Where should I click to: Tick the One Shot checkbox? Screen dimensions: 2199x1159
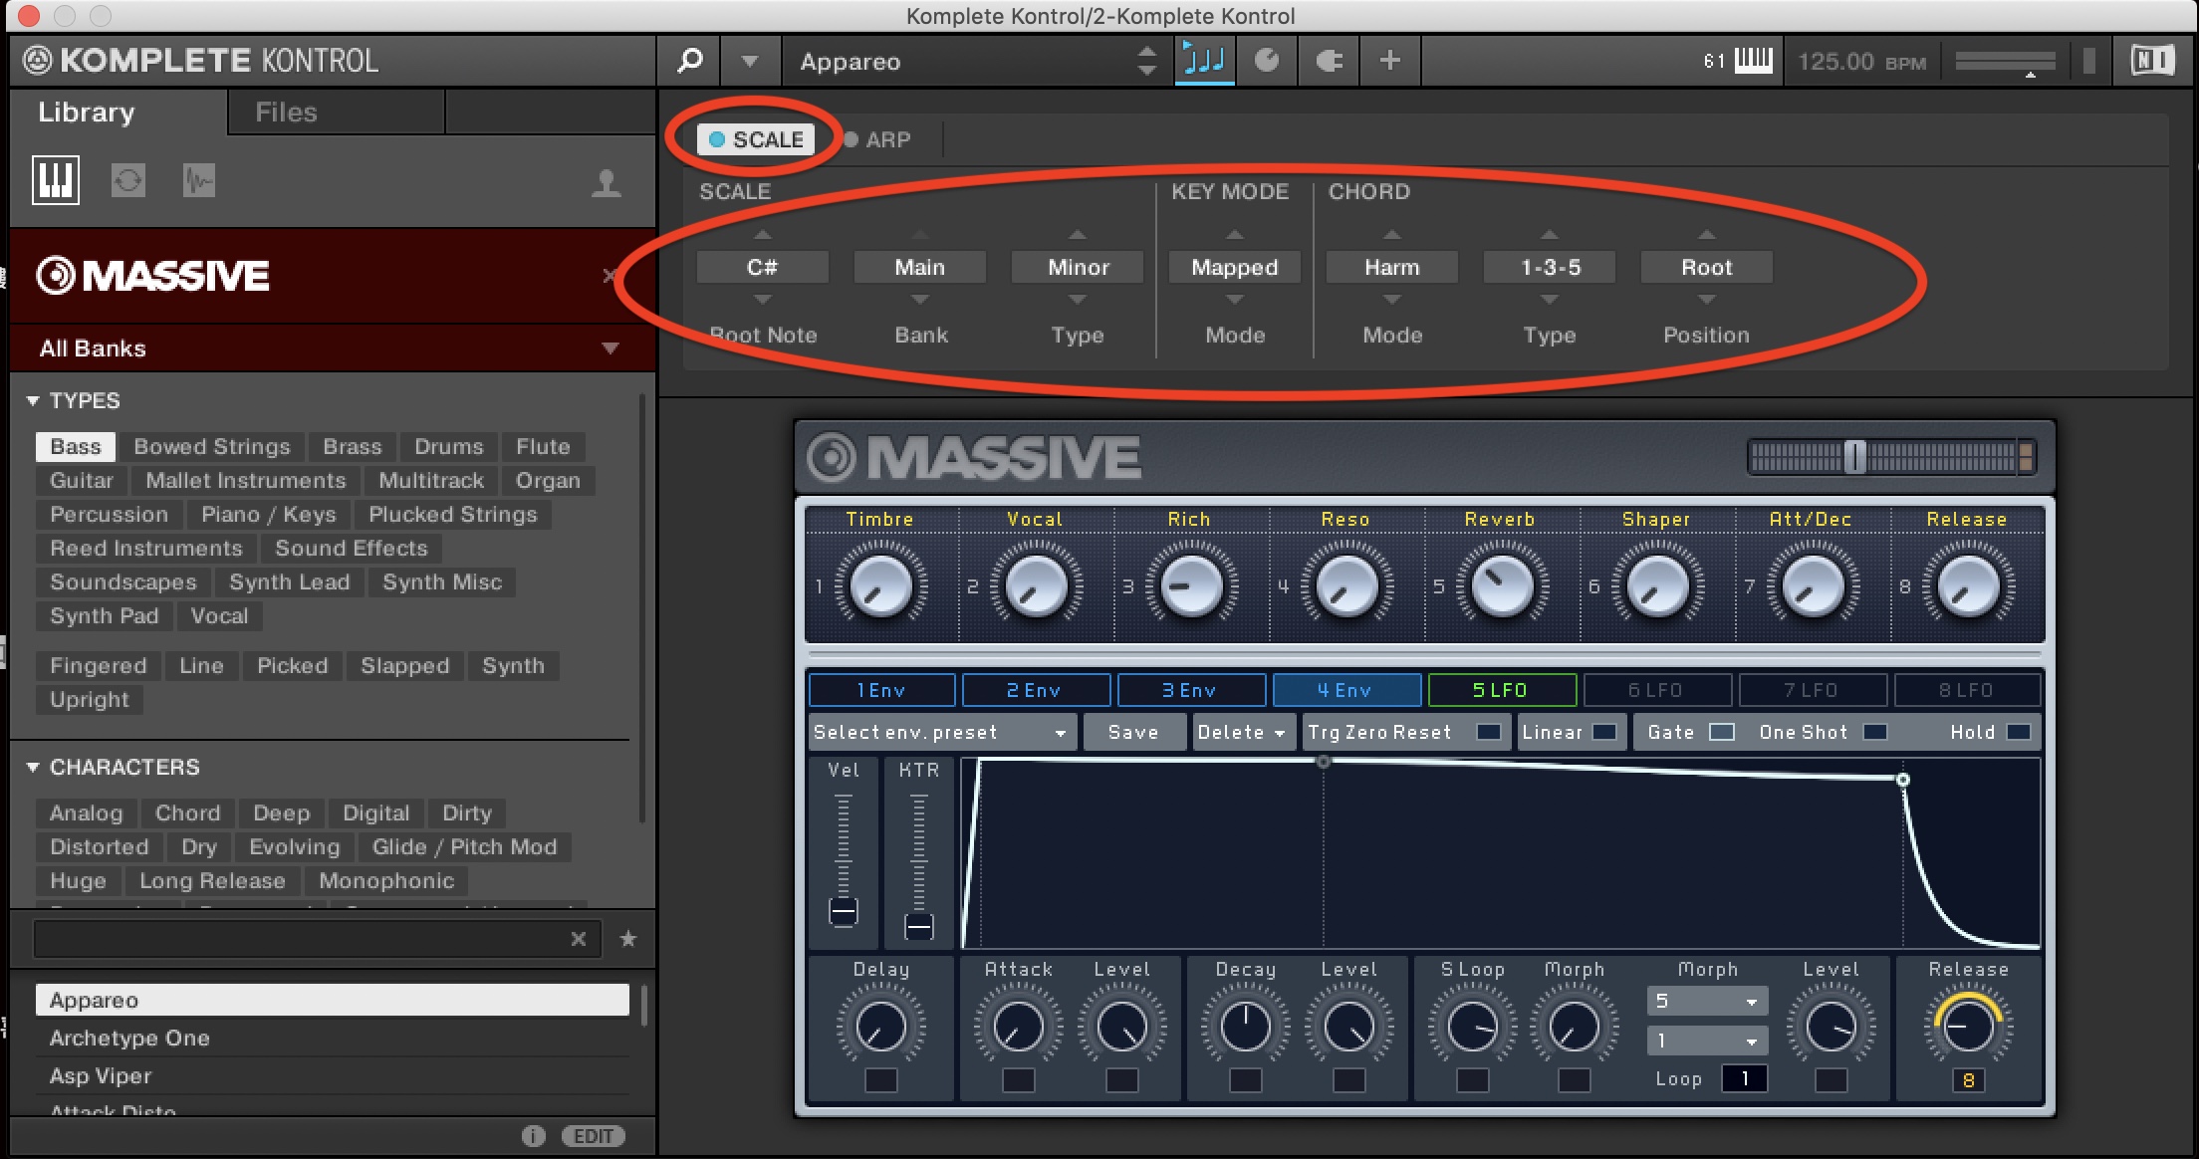tap(1874, 732)
